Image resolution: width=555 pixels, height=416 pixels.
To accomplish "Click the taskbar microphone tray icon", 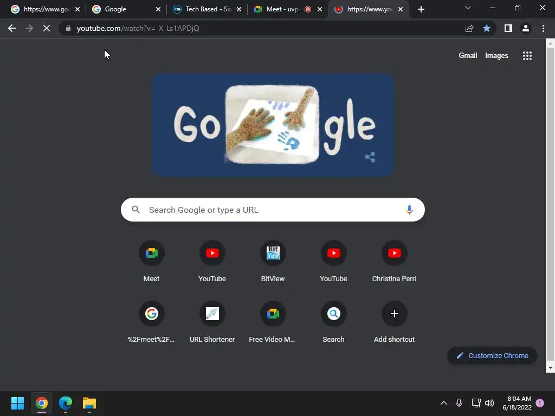I will (459, 403).
